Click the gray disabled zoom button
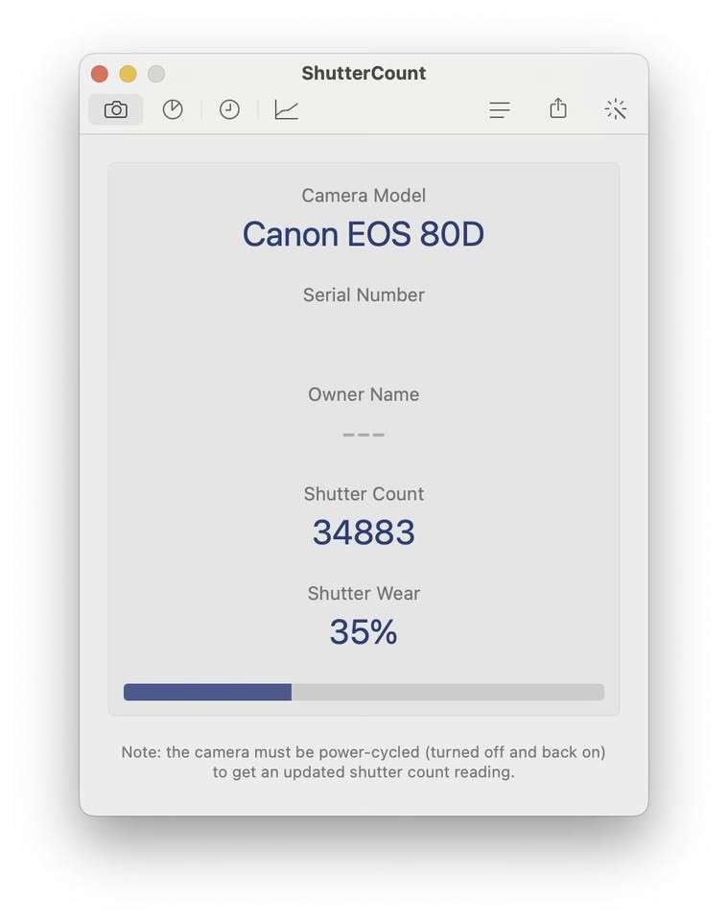 tap(155, 74)
